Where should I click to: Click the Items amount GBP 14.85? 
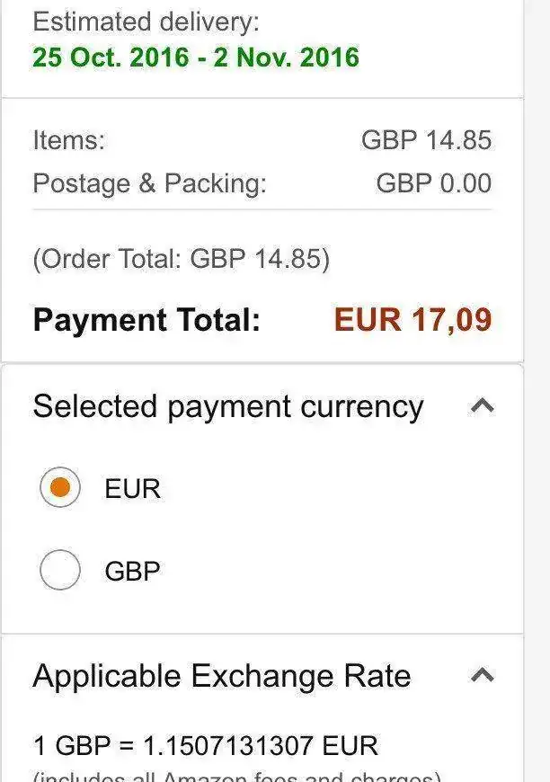click(x=426, y=140)
